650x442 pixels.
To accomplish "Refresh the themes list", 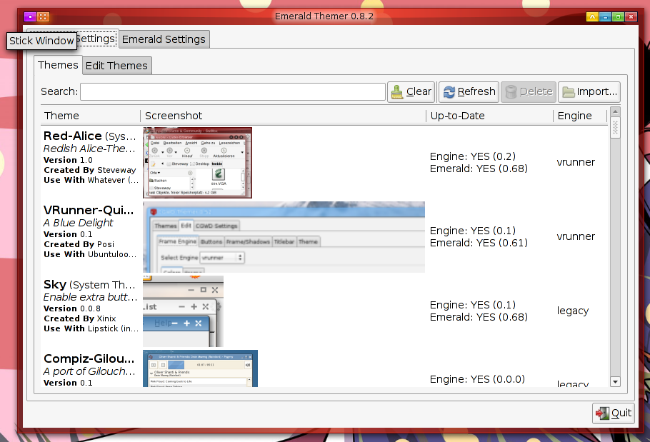I will coord(469,91).
